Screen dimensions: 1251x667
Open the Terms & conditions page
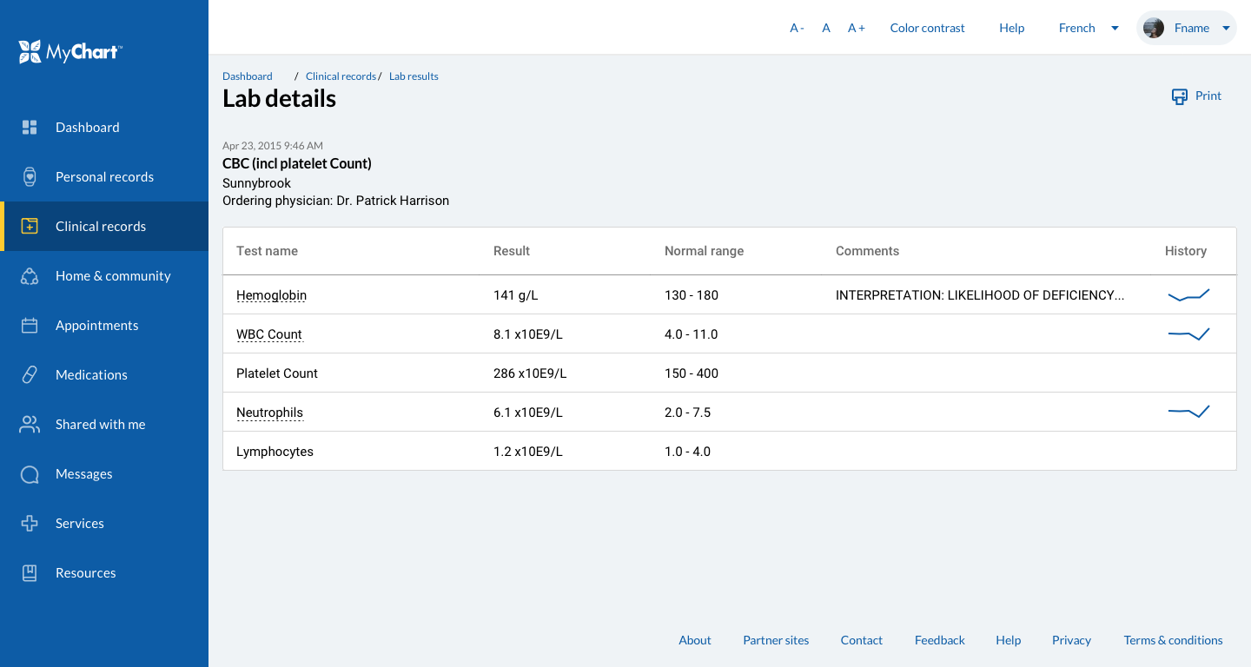(x=1173, y=640)
